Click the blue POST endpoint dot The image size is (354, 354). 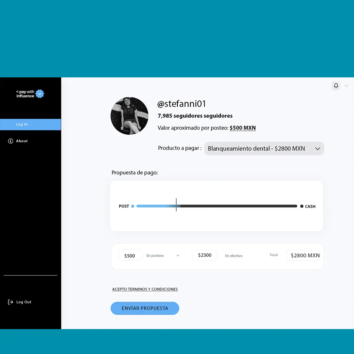pyautogui.click(x=133, y=206)
